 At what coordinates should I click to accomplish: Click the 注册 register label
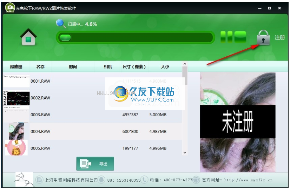click(x=279, y=38)
